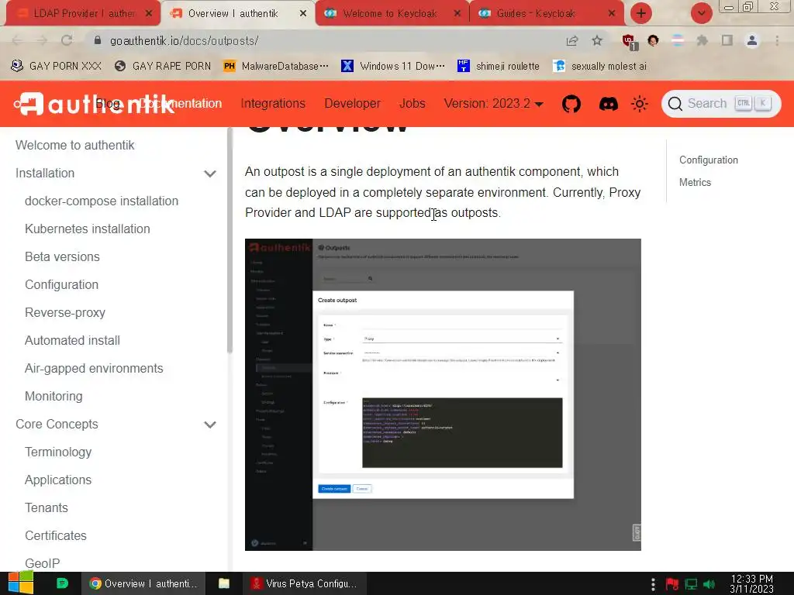Share this page via the address bar icon
Screen dimensions: 794x595
click(572, 40)
